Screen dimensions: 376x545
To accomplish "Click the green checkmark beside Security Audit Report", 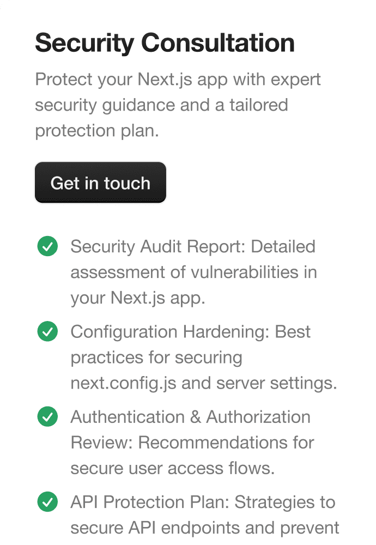I will (x=47, y=247).
